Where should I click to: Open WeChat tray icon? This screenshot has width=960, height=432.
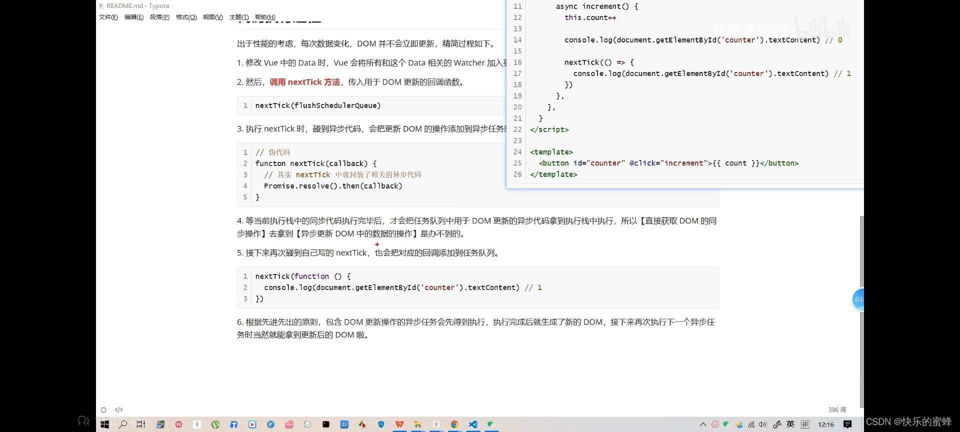coord(727,424)
